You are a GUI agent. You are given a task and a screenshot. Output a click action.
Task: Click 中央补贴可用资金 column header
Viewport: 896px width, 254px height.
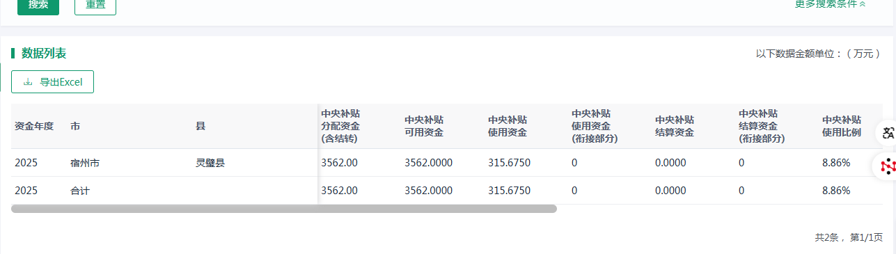point(424,126)
